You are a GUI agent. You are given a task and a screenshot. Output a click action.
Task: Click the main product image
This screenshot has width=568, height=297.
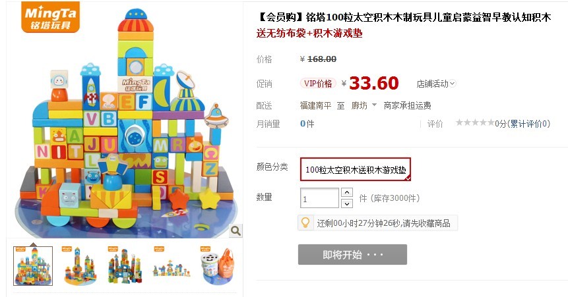[125, 119]
